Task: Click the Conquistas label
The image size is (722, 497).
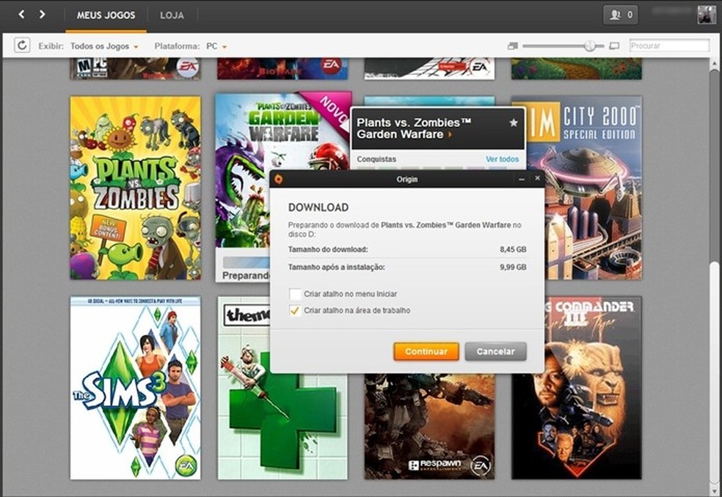Action: point(376,159)
